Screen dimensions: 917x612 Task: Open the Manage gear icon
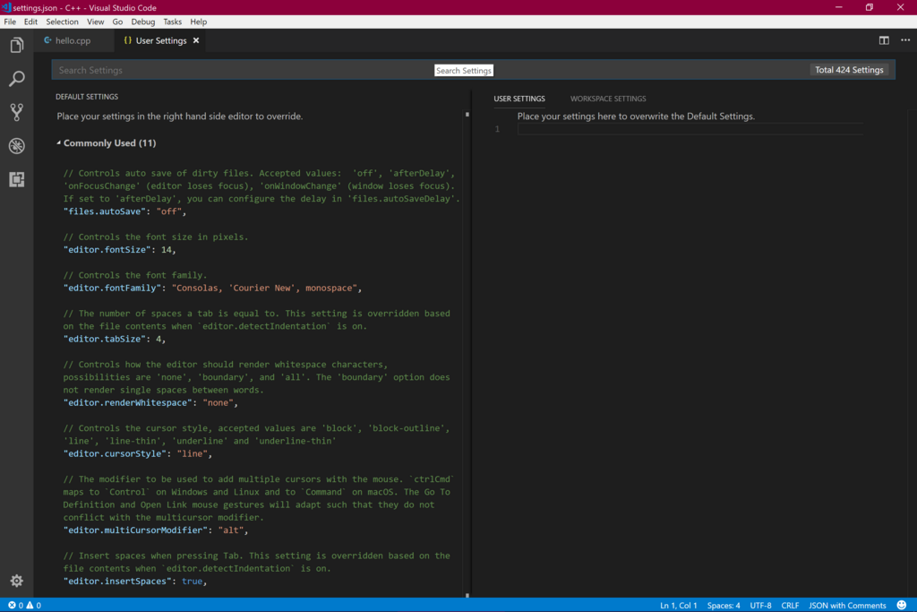click(x=17, y=581)
